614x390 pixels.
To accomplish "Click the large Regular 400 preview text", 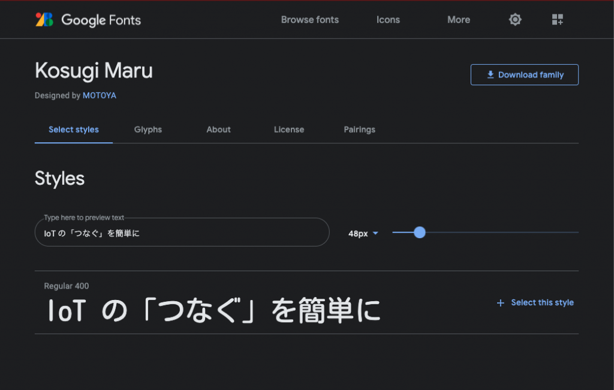I will click(x=214, y=310).
